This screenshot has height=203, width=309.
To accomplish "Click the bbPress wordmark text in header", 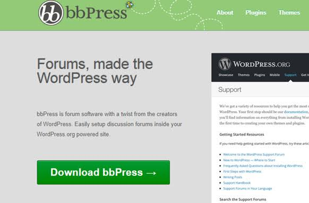I will click(97, 13).
